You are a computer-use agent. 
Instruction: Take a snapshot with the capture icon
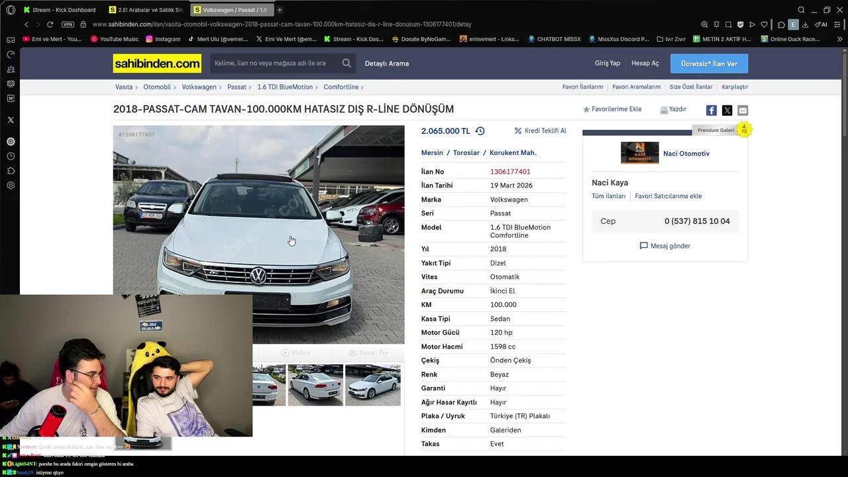point(728,25)
